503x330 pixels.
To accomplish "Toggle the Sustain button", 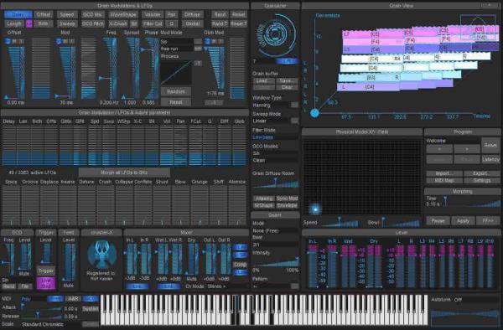I will 91,309.
